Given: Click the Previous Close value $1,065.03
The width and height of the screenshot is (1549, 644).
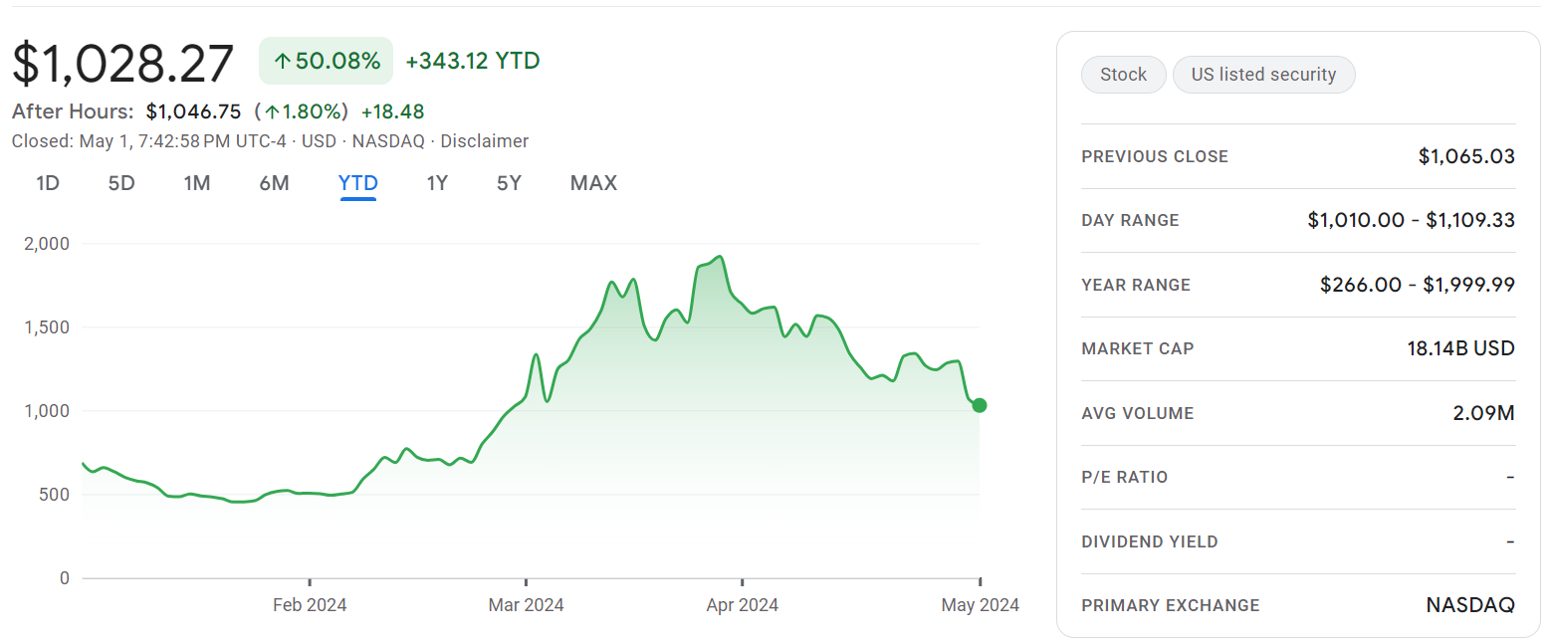Looking at the screenshot, I should tap(1466, 156).
